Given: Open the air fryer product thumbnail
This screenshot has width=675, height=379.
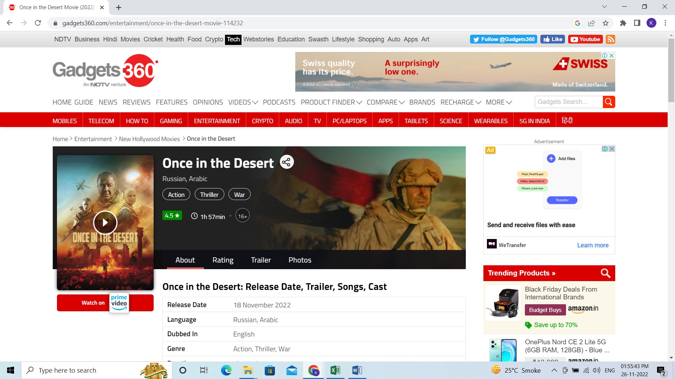Looking at the screenshot, I should [503, 303].
